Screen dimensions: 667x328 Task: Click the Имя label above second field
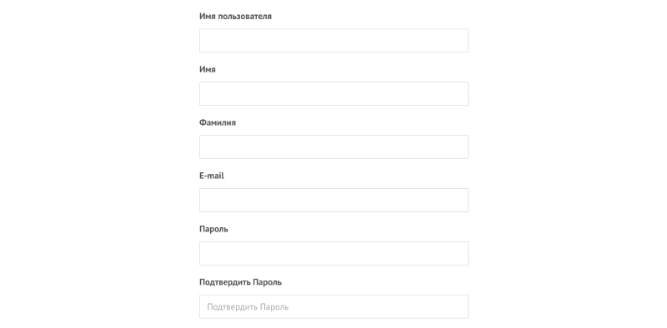[x=208, y=69]
